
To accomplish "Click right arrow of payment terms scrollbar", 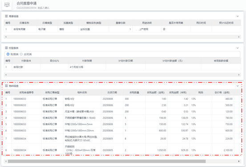I will click(x=239, y=75).
